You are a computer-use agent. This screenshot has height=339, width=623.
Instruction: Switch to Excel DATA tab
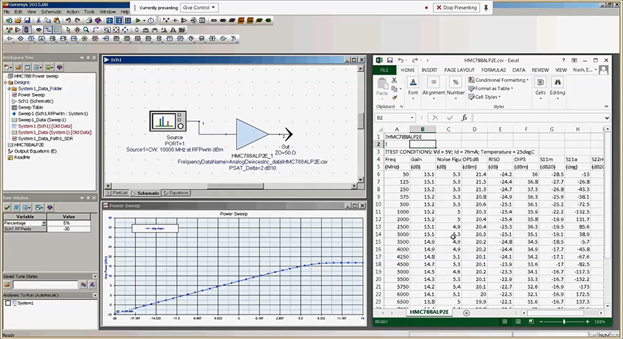518,70
